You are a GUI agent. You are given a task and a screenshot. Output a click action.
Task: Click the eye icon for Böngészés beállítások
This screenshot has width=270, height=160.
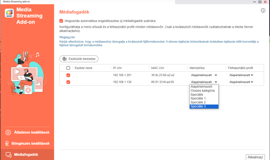[7, 143]
